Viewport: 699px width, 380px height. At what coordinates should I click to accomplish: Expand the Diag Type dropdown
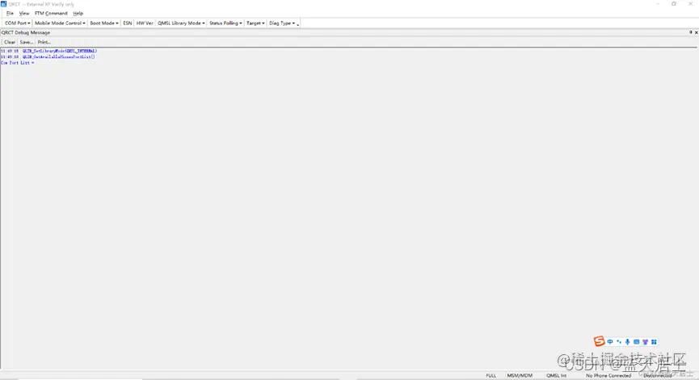pyautogui.click(x=282, y=23)
